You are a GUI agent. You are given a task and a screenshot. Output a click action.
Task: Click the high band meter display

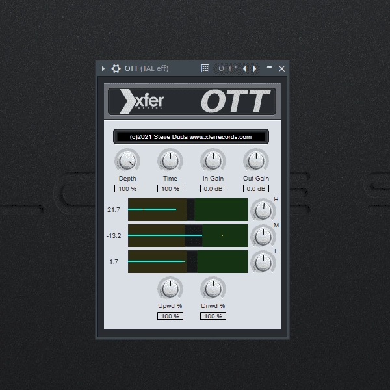click(188, 209)
